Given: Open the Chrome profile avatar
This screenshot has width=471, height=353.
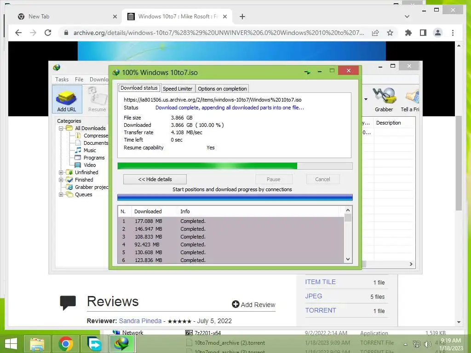Looking at the screenshot, I should (x=438, y=33).
